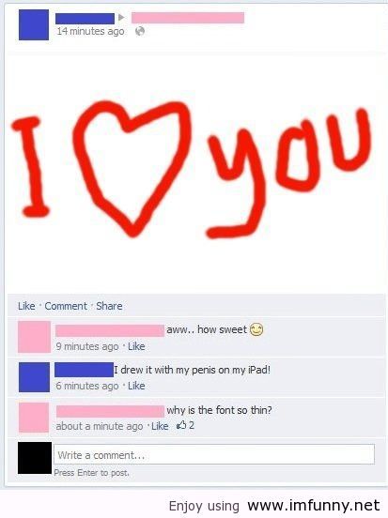Click the Write a comment field
The width and height of the screenshot is (388, 518).
[214, 454]
